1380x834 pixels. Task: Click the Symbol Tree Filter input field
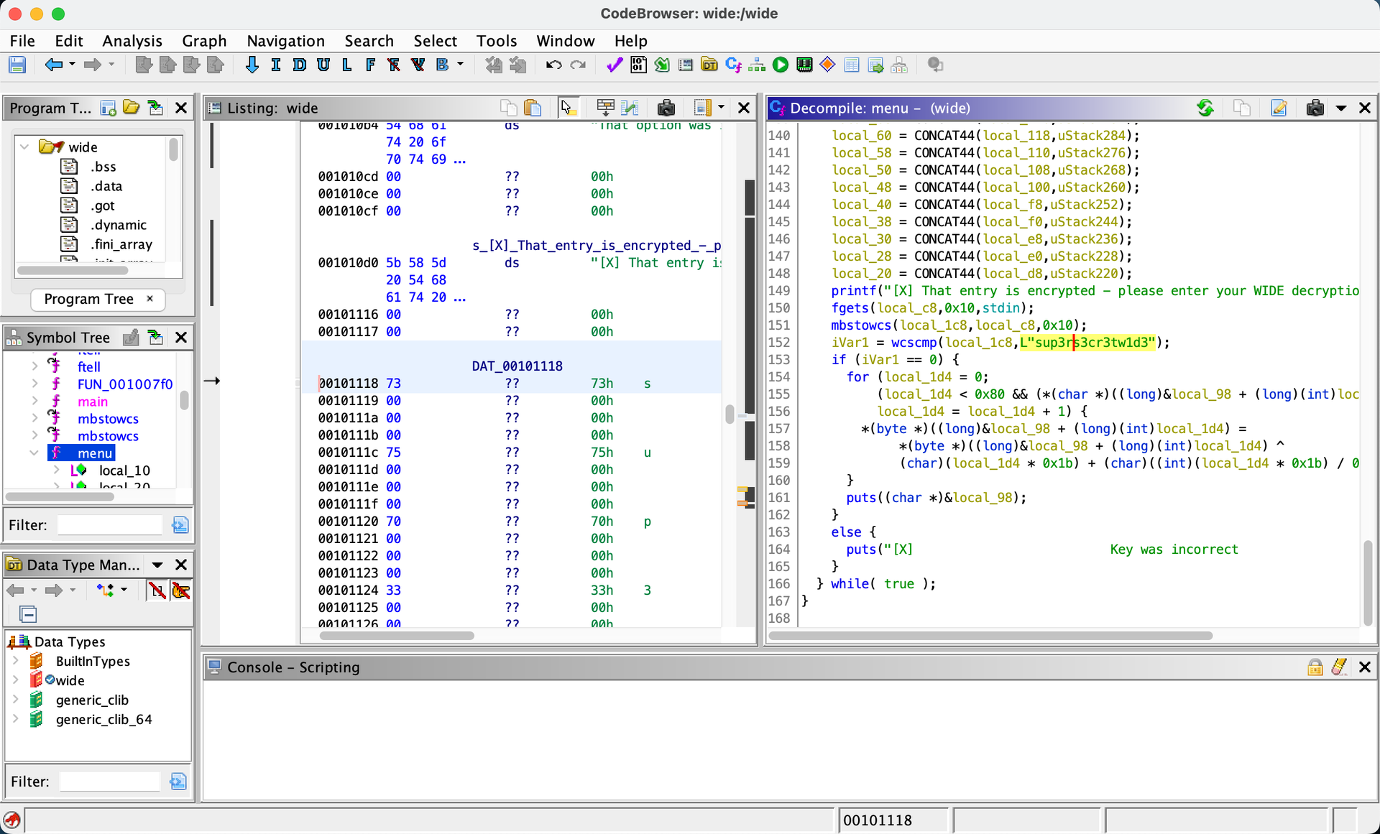pos(109,525)
